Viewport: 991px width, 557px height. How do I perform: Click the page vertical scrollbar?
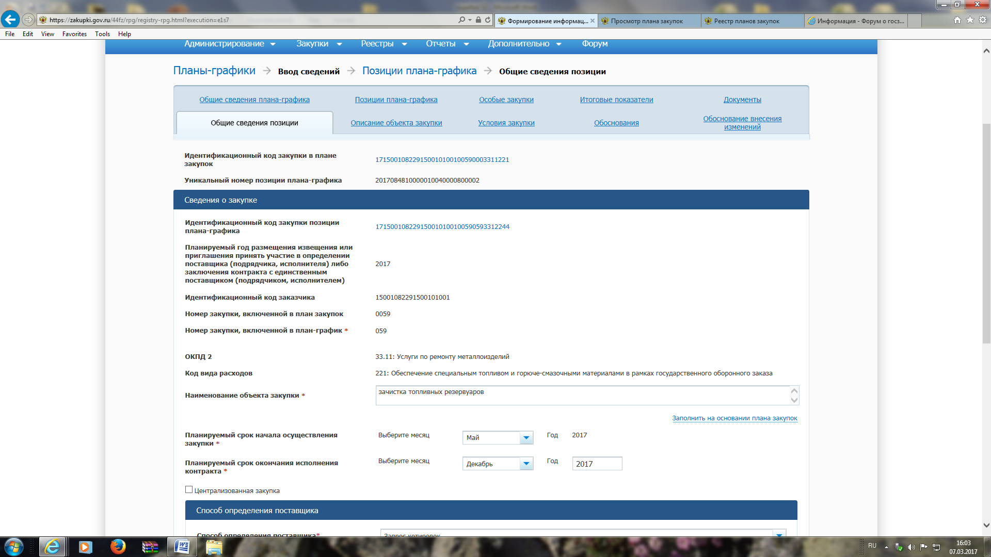(x=986, y=232)
